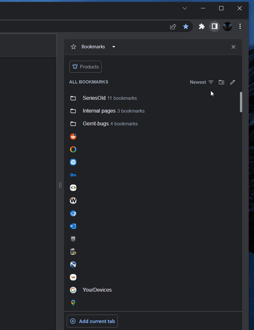Open the Gerrit-bugs folder
Image resolution: width=254 pixels, height=330 pixels.
[153, 124]
